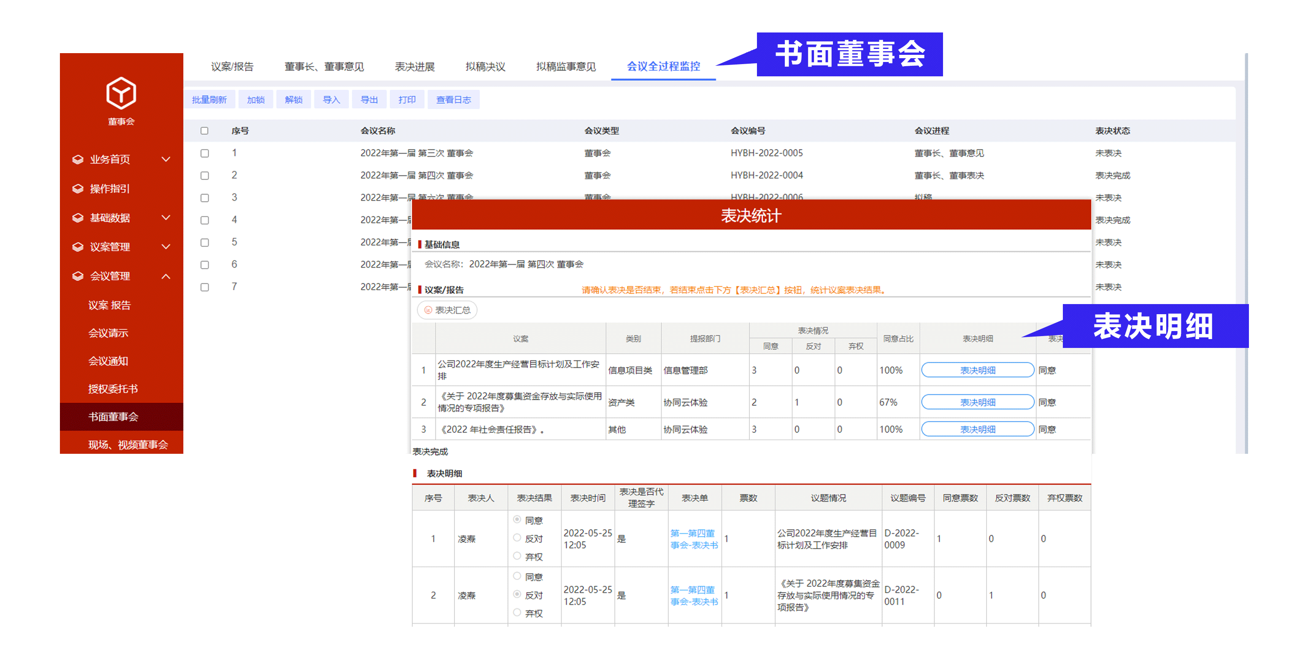Click the layers icon beside 业务首页
Screen dimensions: 1308x652
click(78, 159)
